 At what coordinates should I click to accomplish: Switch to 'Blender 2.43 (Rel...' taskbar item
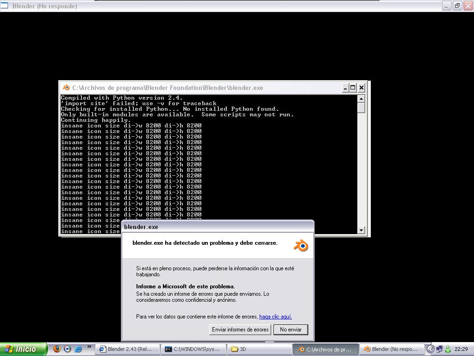[x=127, y=349]
